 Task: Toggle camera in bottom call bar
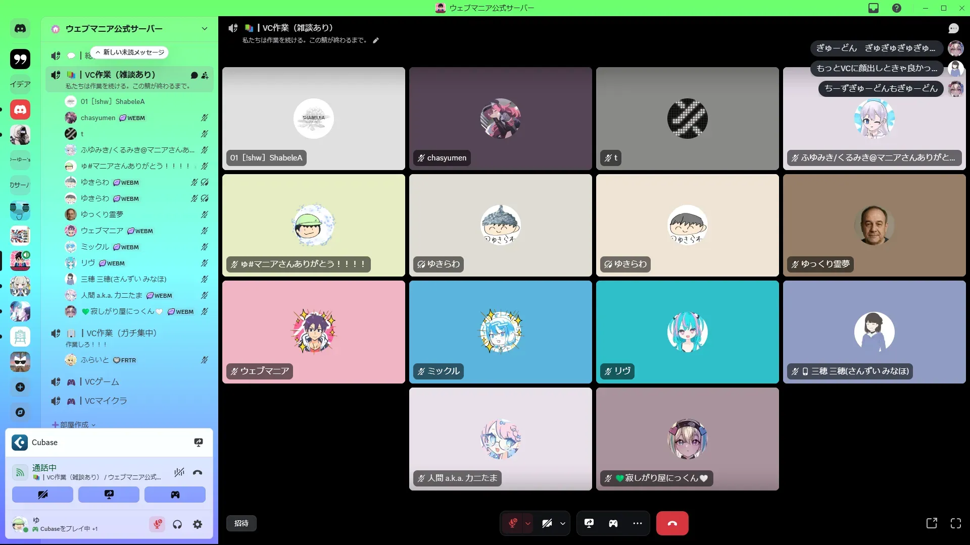coord(547,523)
